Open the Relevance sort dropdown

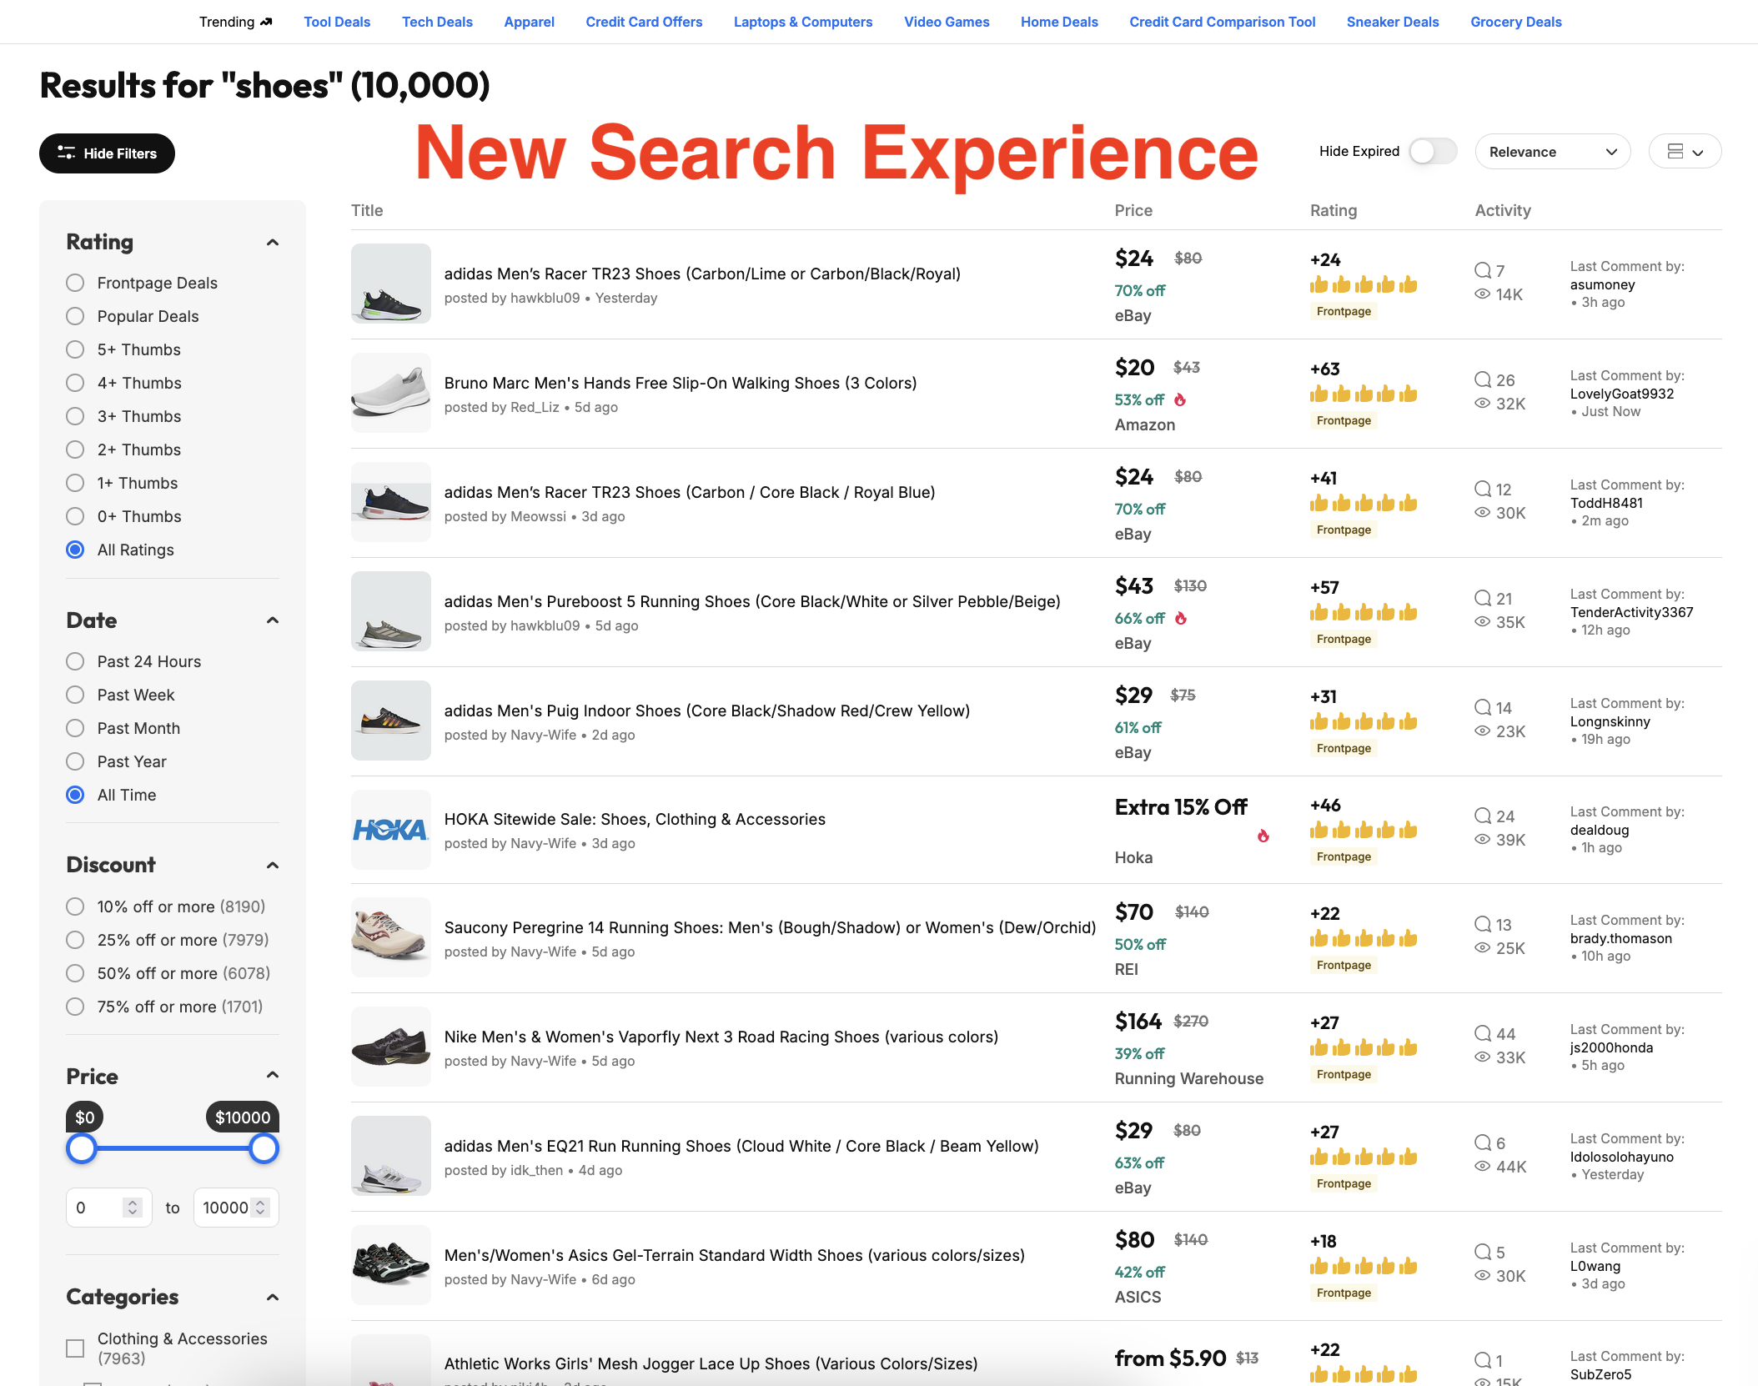[x=1553, y=151]
